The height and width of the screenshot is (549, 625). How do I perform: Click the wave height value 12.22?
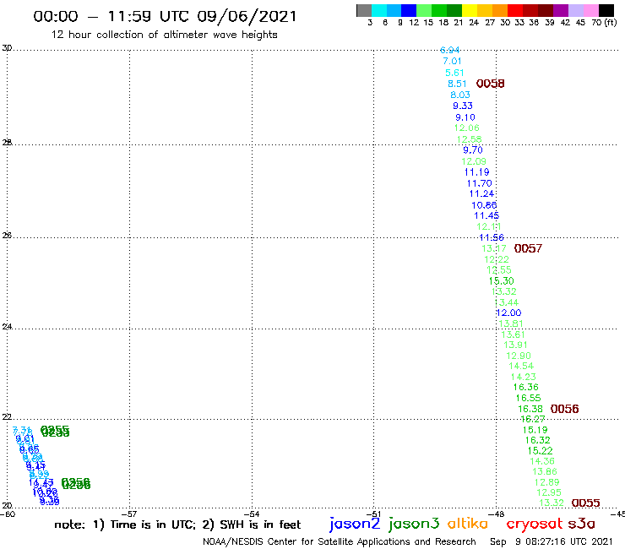pyautogui.click(x=497, y=259)
